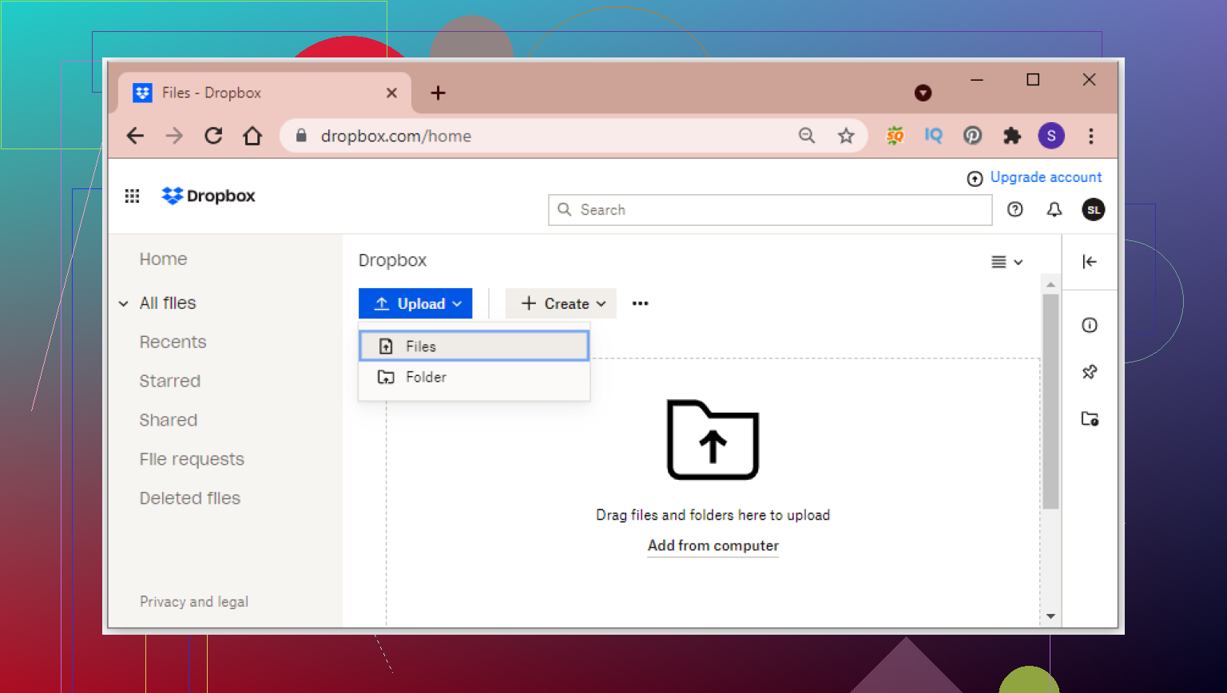This screenshot has height=693, width=1227.
Task: Open the Dropbox help question mark
Action: pos(1015,209)
